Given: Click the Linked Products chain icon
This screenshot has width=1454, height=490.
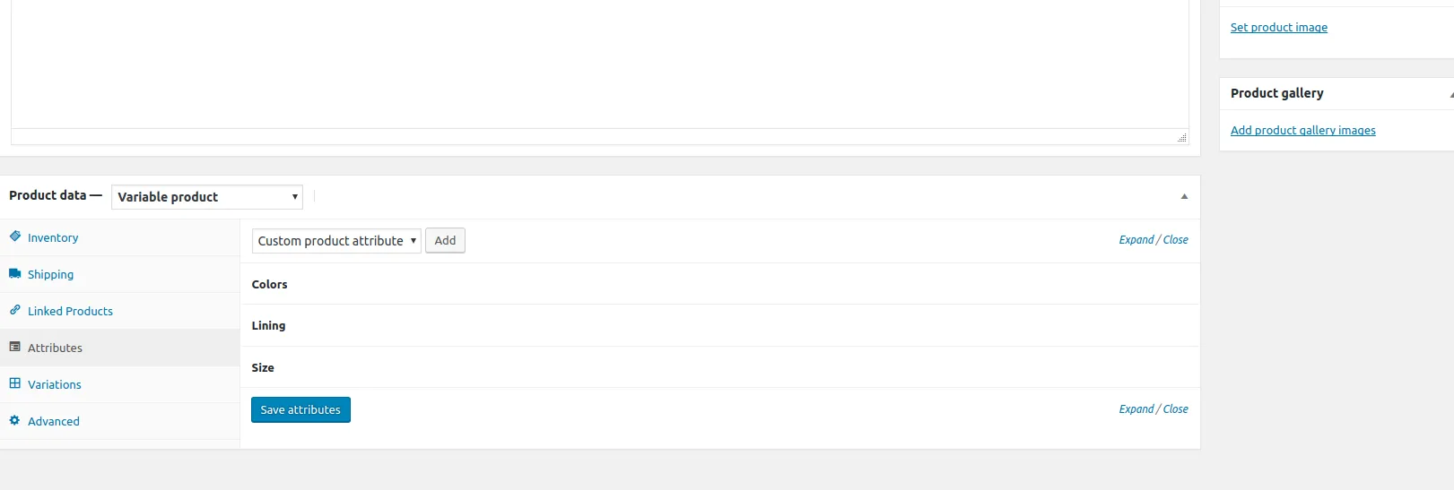Looking at the screenshot, I should coord(15,310).
